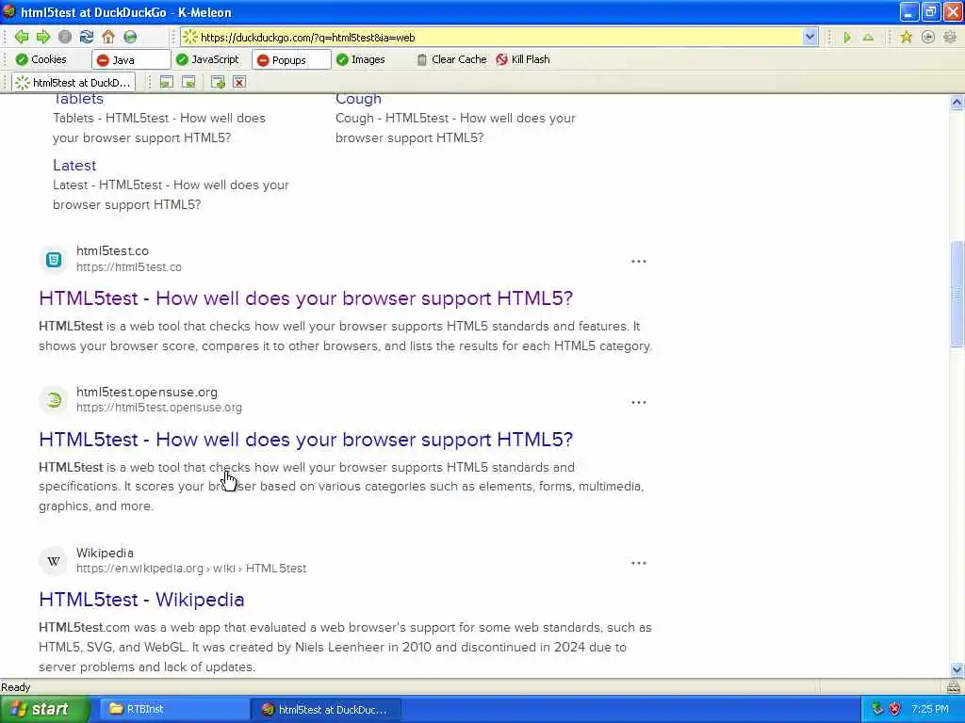This screenshot has width=965, height=723.
Task: Open the more options dots for Wikipedia result
Action: point(639,563)
